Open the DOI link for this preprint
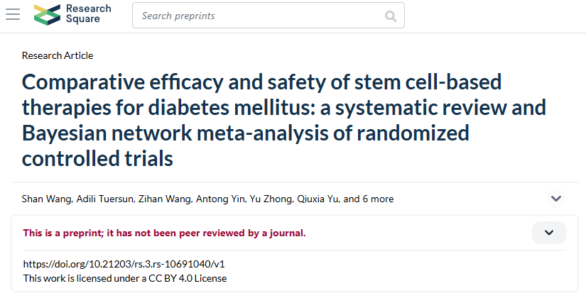This screenshot has width=586, height=298. (x=124, y=264)
